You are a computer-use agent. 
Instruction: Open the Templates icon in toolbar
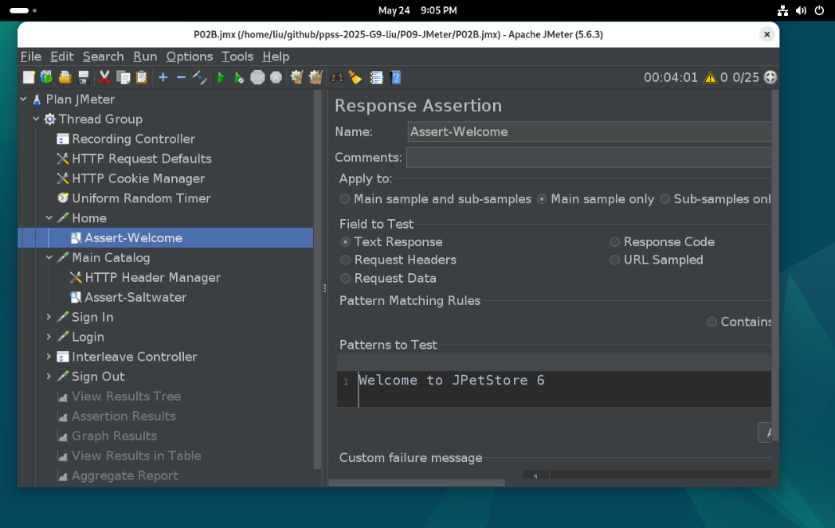46,78
